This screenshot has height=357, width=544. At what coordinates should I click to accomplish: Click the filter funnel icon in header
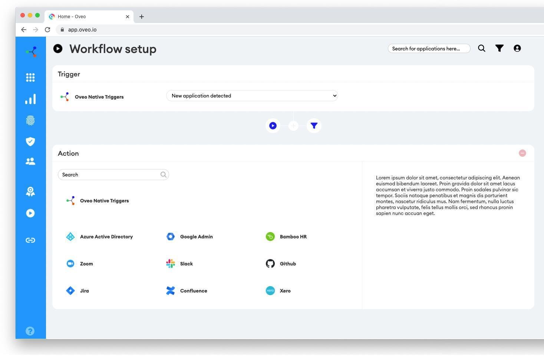[500, 48]
